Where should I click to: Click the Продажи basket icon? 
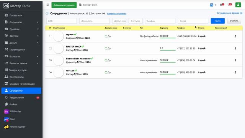(6, 29)
